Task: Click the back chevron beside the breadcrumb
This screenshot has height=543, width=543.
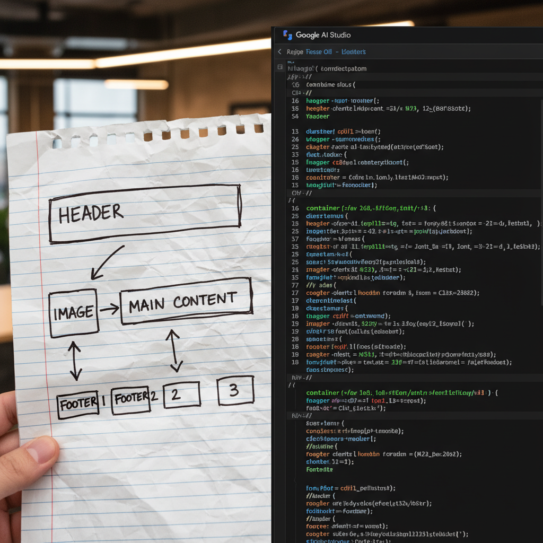Action: (x=279, y=52)
